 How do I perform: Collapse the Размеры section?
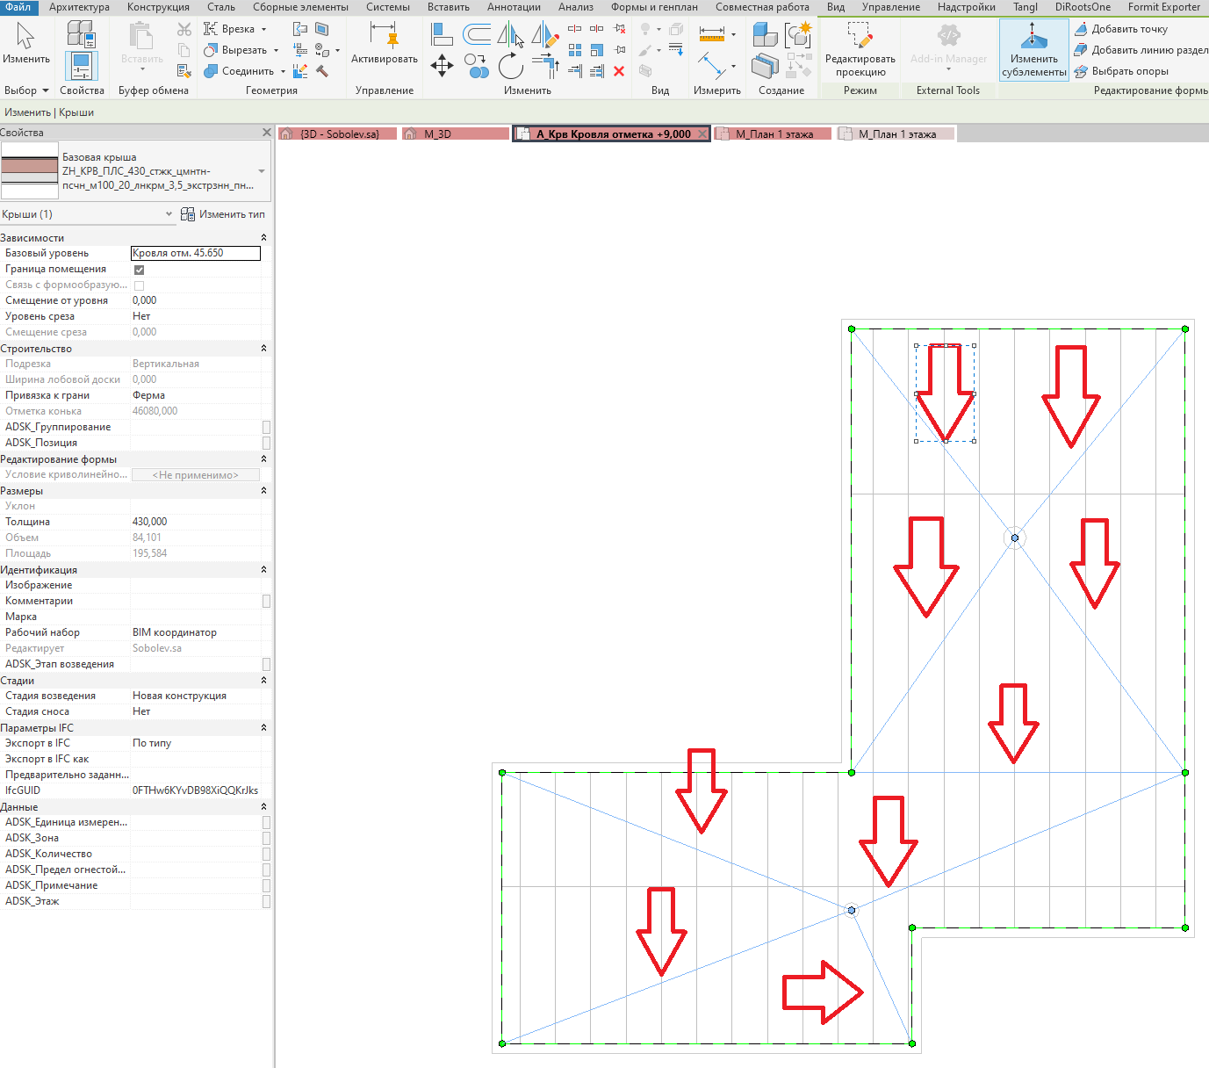pos(263,491)
